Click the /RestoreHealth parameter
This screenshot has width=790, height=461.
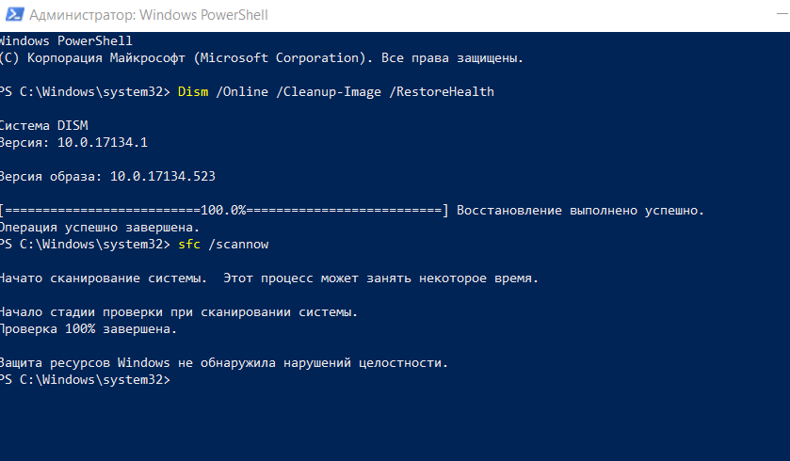tap(442, 91)
